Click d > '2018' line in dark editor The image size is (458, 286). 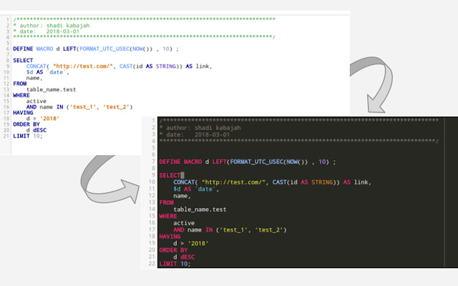point(191,243)
